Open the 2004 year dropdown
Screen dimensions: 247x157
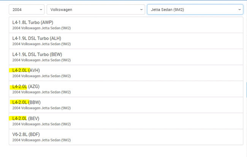click(x=26, y=9)
